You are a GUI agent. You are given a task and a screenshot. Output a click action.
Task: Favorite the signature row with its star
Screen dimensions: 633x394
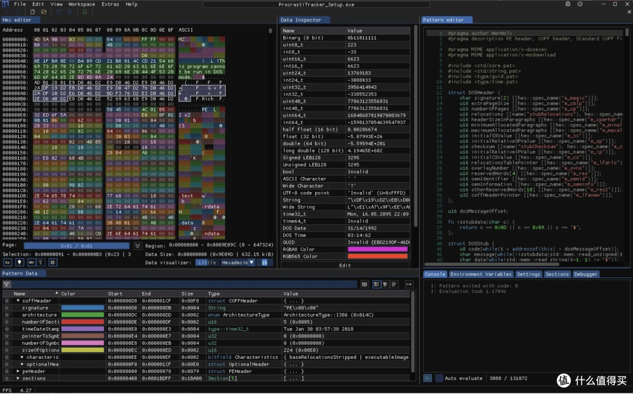point(6,308)
